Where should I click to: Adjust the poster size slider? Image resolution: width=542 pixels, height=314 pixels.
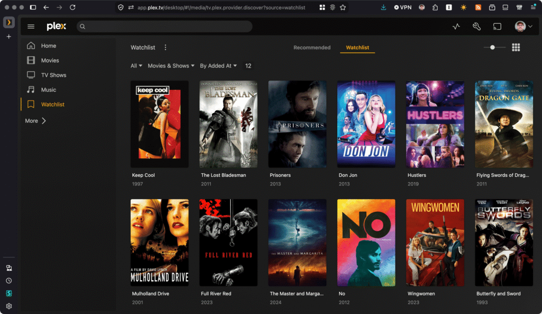point(495,47)
